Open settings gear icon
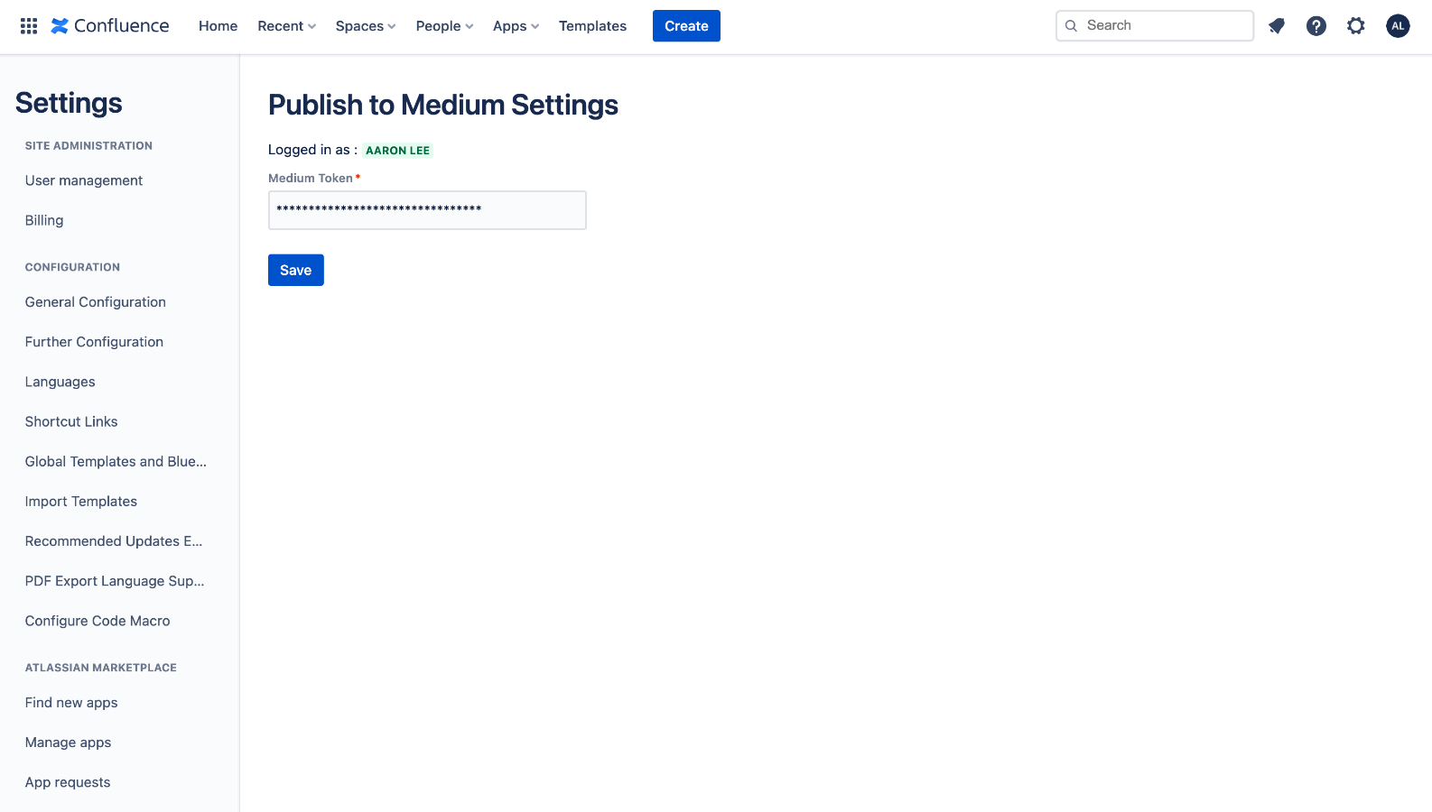 (1356, 26)
